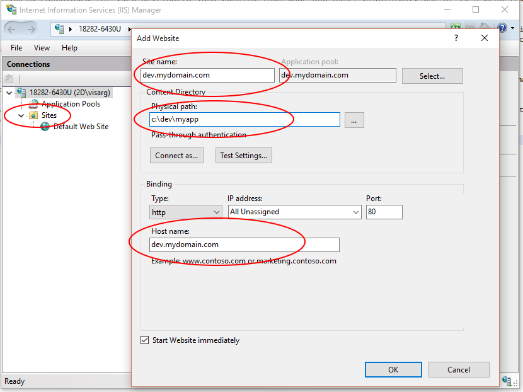The width and height of the screenshot is (523, 392).
Task: Click the Cancel button
Action: point(459,370)
